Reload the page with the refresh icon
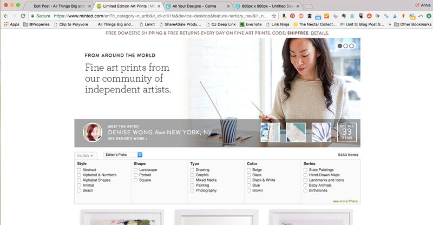Image resolution: width=433 pixels, height=225 pixels. click(23, 16)
